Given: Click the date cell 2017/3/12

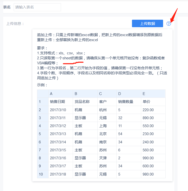Looking at the screenshot, I should click(61, 126).
